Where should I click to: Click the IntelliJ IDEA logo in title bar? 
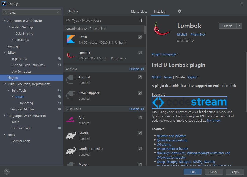point(4,3)
